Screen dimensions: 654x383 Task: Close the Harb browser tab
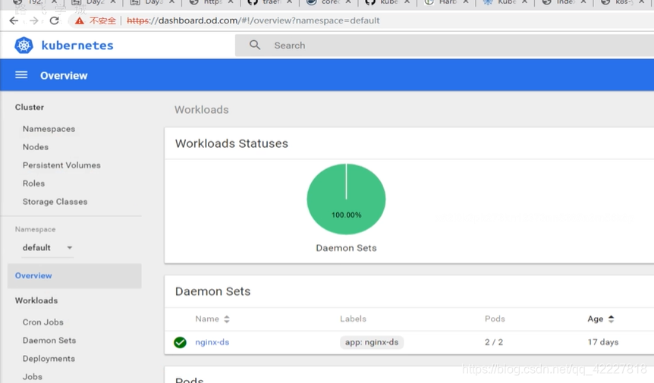click(x=466, y=2)
